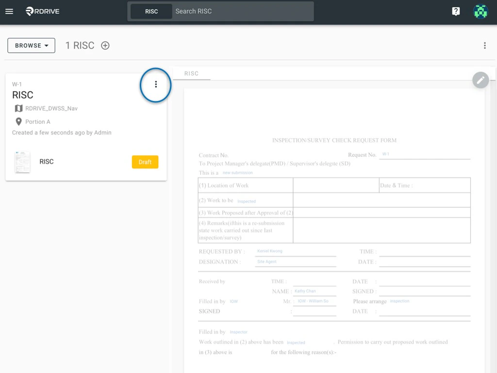Click the project icon next to RDRIVE_DWSS_Nav

18,108
